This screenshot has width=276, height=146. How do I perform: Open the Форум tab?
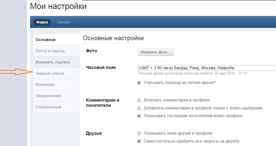(42, 22)
